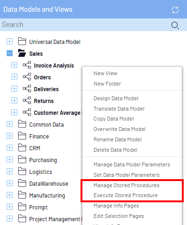This screenshot has width=187, height=225.
Task: Click the refresh icon in the header
Action: [175, 10]
